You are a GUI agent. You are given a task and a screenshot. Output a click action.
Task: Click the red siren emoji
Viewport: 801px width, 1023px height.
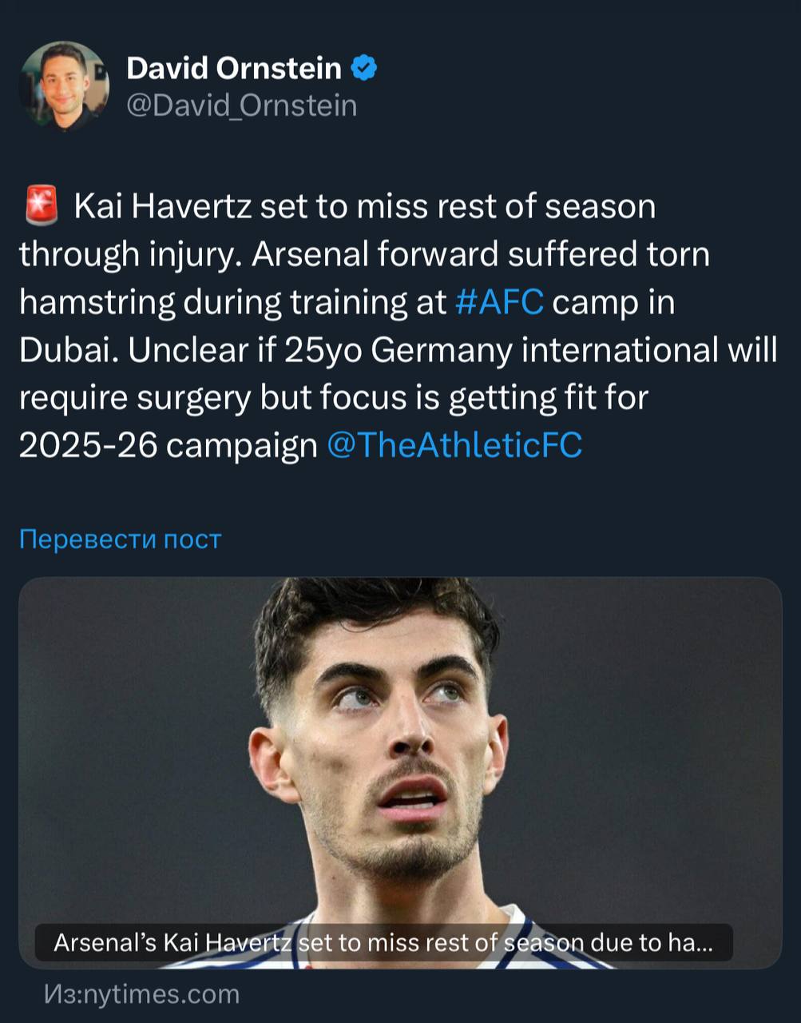[42, 205]
